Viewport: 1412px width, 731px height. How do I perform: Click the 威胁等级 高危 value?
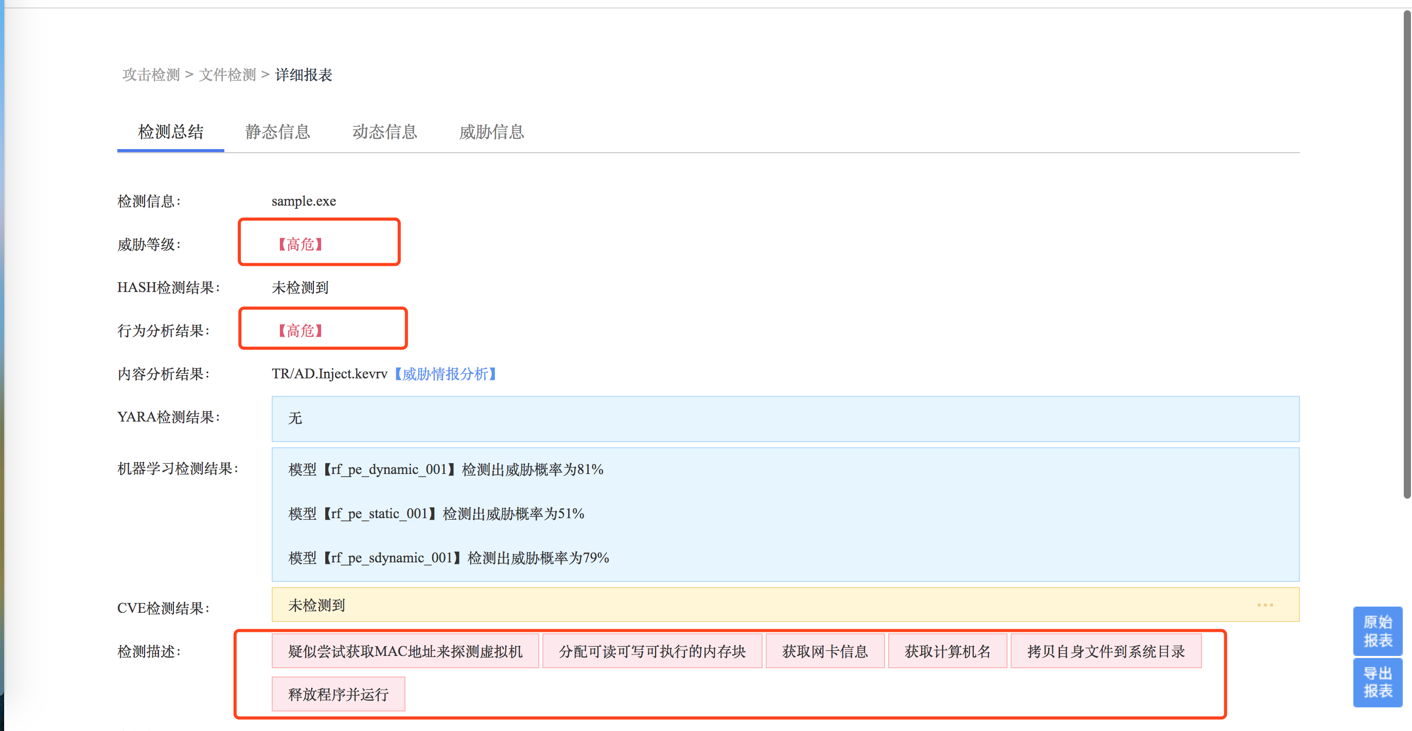[x=301, y=244]
